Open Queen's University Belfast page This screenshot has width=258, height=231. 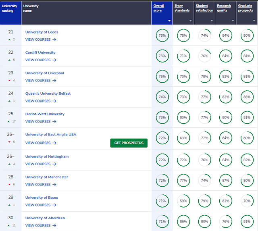[48, 94]
